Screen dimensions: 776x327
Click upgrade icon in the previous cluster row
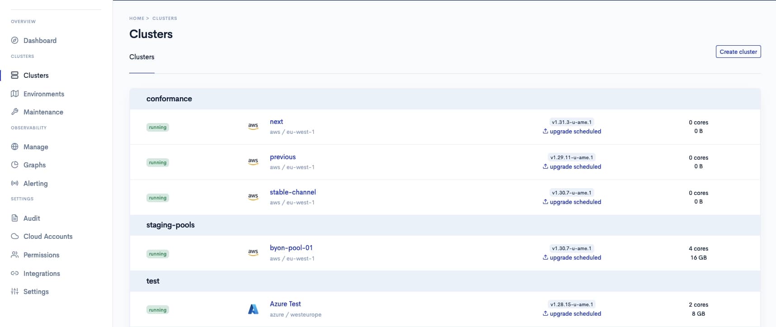click(546, 166)
